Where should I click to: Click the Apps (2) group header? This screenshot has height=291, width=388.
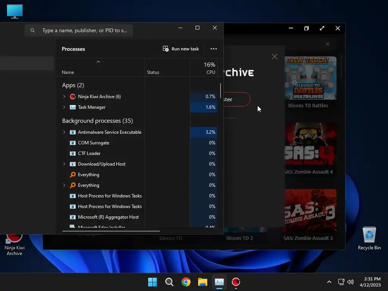coord(73,85)
